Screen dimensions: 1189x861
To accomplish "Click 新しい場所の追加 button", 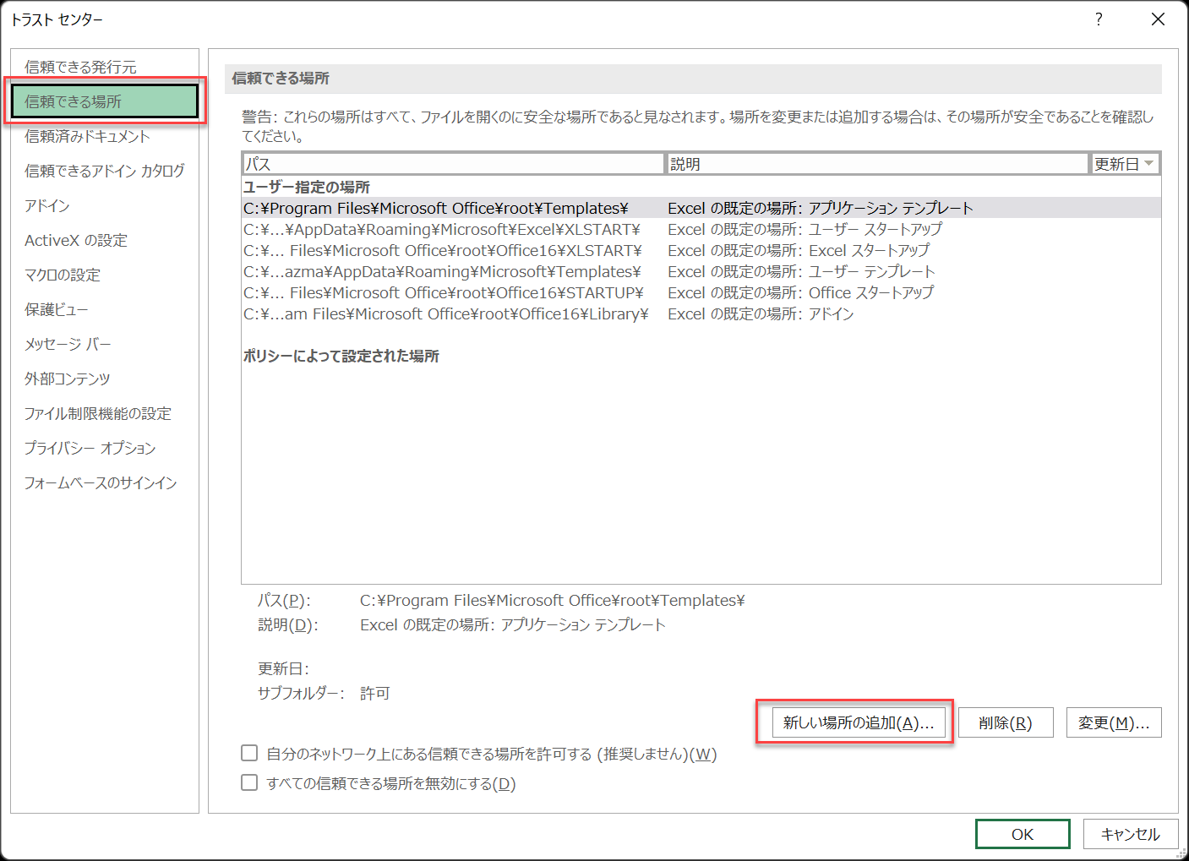I will pyautogui.click(x=858, y=722).
